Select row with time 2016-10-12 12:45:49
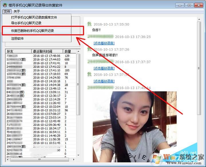The image size is (206, 167). (x=41, y=121)
